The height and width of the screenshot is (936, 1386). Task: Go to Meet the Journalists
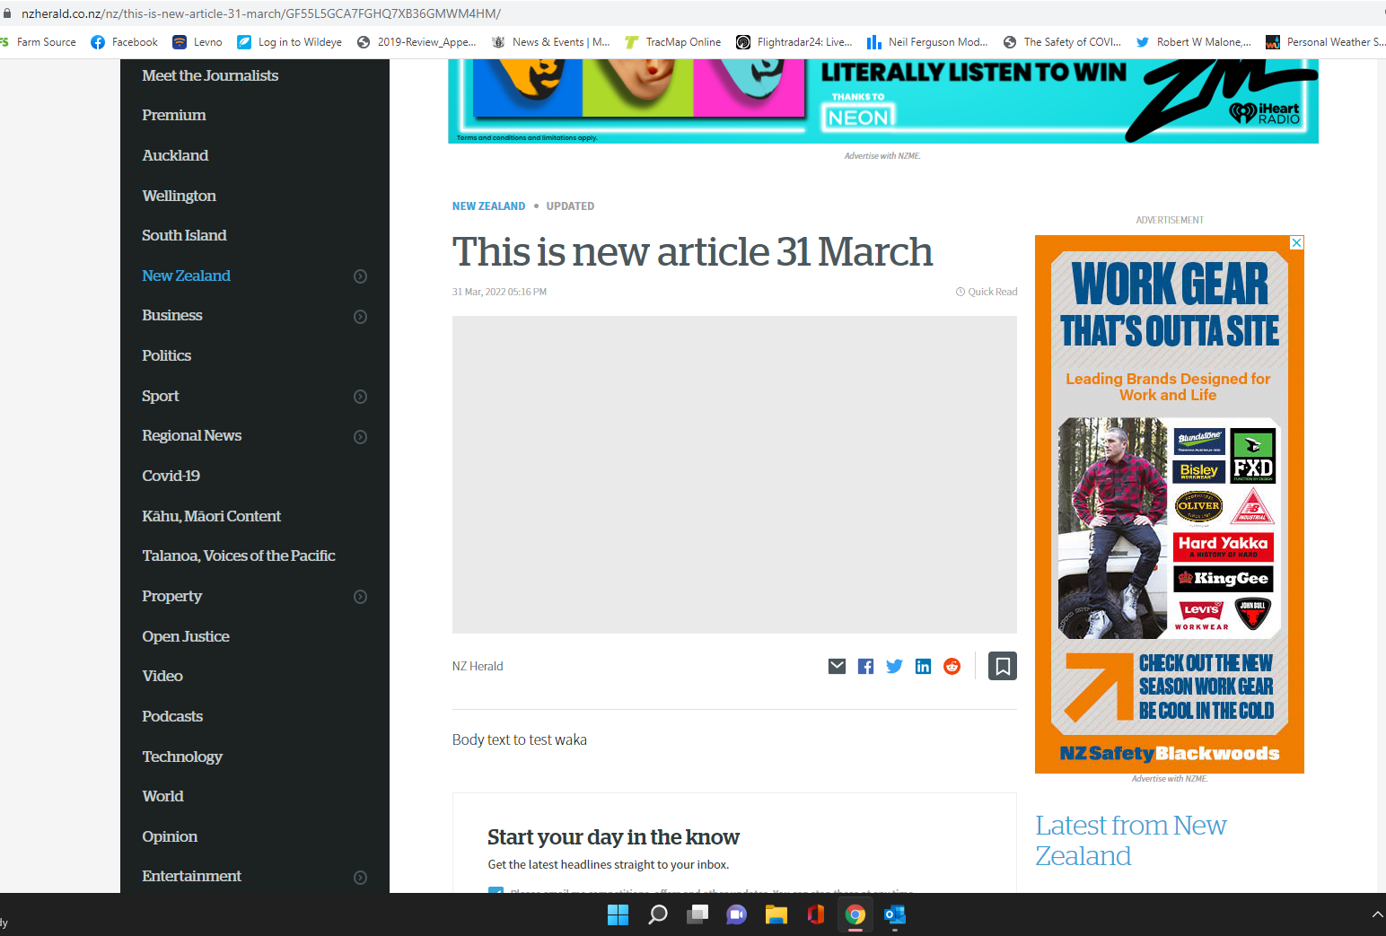click(x=210, y=75)
